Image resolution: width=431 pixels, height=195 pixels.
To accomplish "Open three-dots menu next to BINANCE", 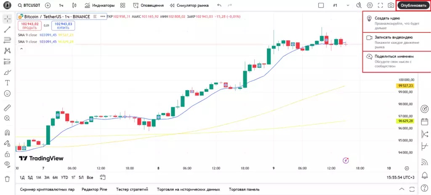I will coord(103,16).
